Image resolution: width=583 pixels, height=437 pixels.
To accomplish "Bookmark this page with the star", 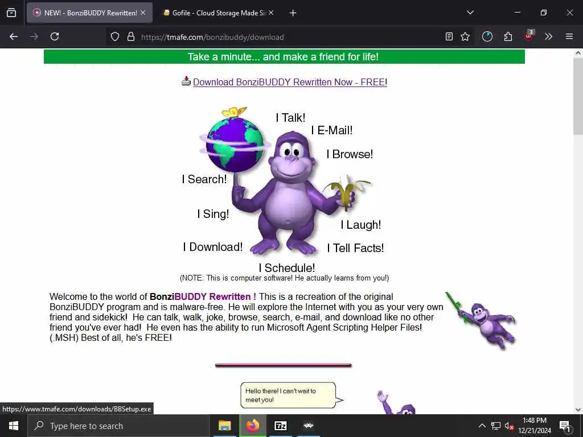I will [465, 36].
